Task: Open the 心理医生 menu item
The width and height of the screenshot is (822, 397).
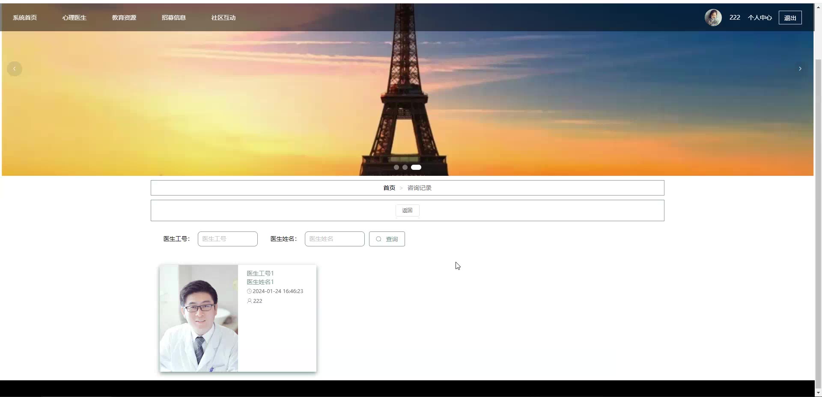Action: [74, 18]
